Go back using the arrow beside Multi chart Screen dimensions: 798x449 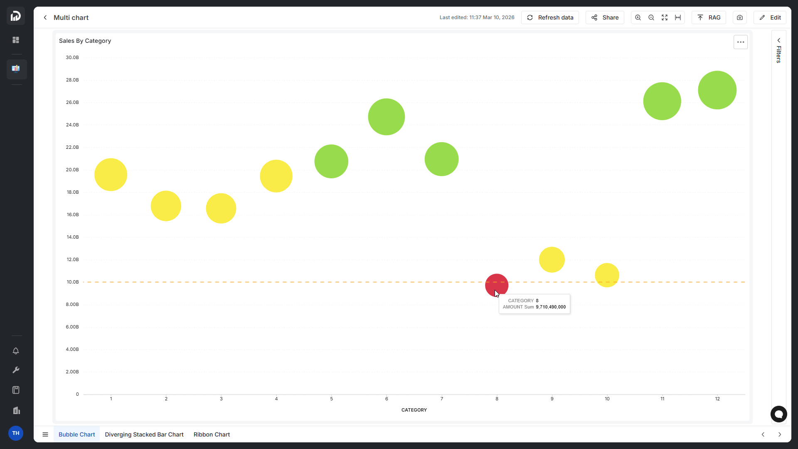[45, 17]
